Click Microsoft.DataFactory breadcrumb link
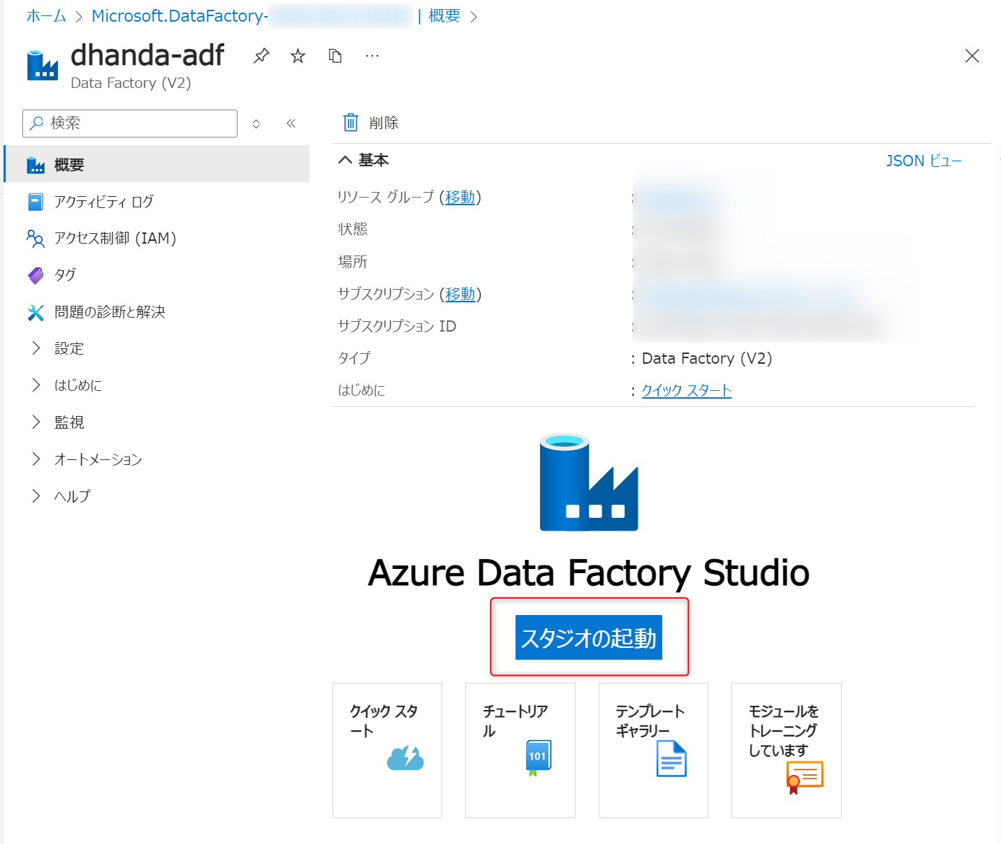The height and width of the screenshot is (844, 1001). pos(180,16)
